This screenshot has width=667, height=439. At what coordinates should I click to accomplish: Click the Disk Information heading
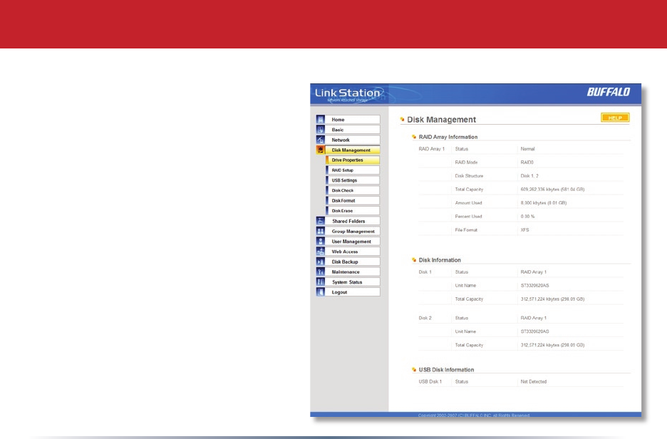440,260
